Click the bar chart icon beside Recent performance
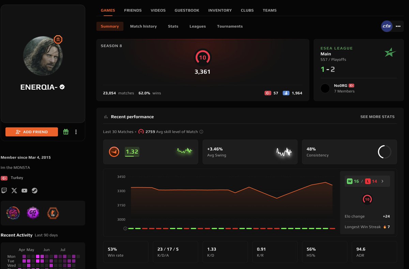Screen dimensions: 409x269 106,117
